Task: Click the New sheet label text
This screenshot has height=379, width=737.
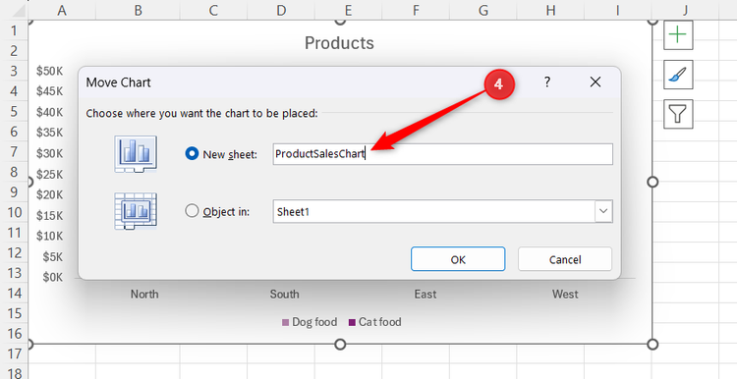Action: tap(230, 154)
